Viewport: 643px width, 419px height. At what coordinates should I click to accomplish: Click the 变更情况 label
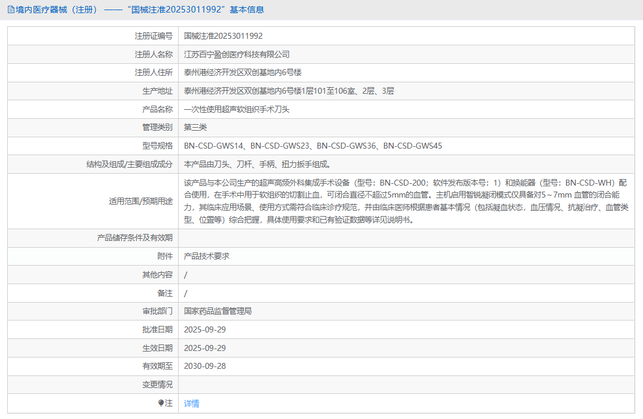(x=158, y=384)
